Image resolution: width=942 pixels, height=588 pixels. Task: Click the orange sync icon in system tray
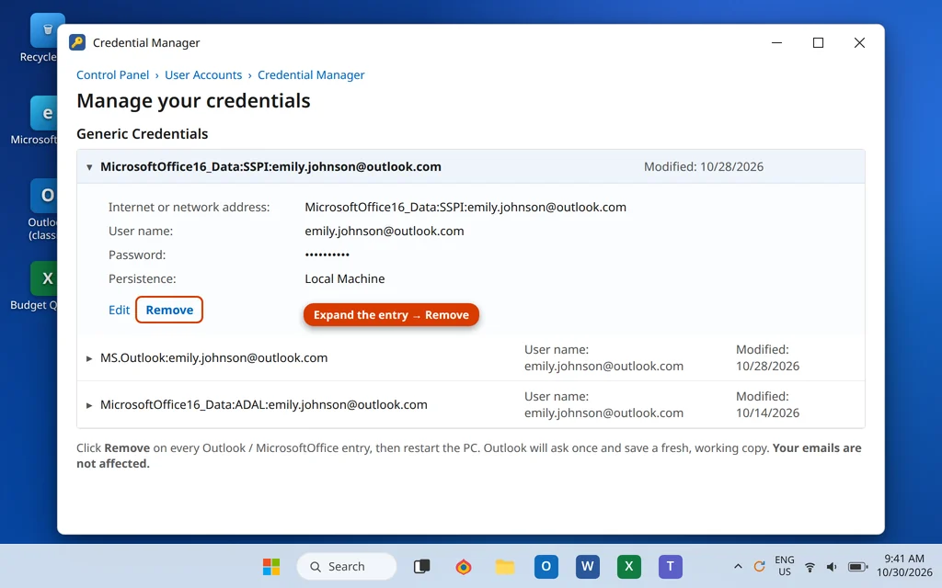coord(759,566)
